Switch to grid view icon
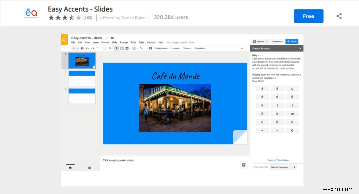The image size is (359, 194). pos(90,168)
